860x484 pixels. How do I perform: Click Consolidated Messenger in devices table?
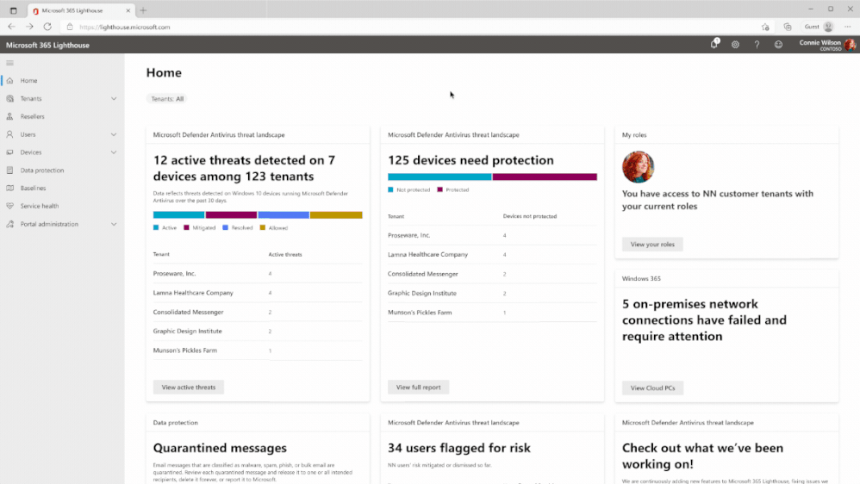pos(423,274)
